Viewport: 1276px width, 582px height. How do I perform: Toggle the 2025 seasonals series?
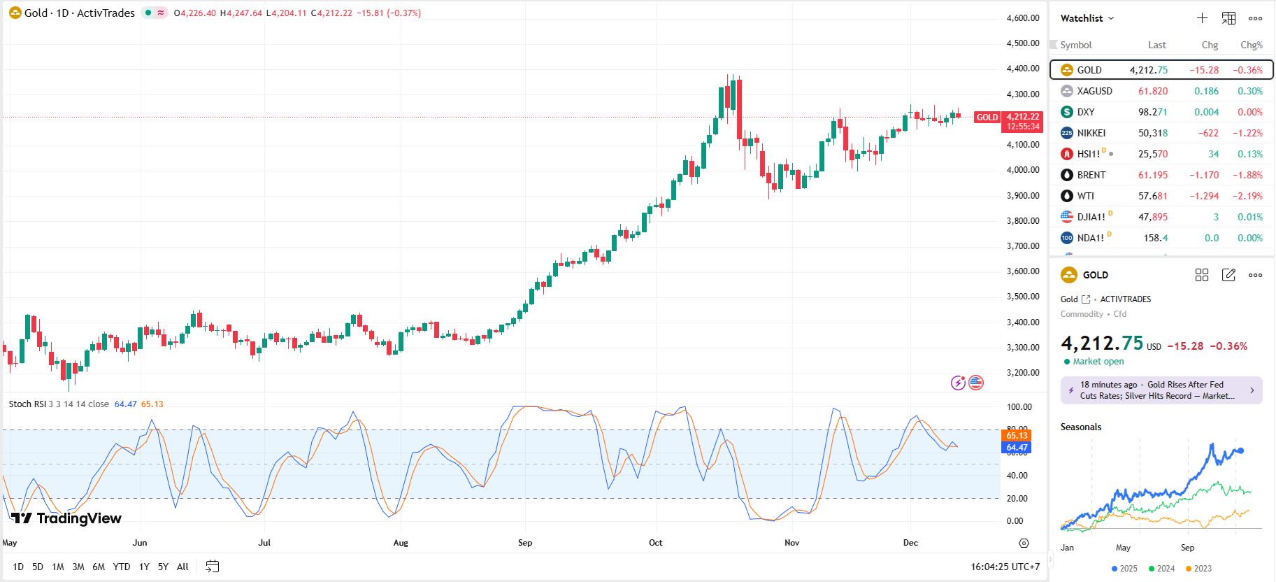click(1124, 569)
